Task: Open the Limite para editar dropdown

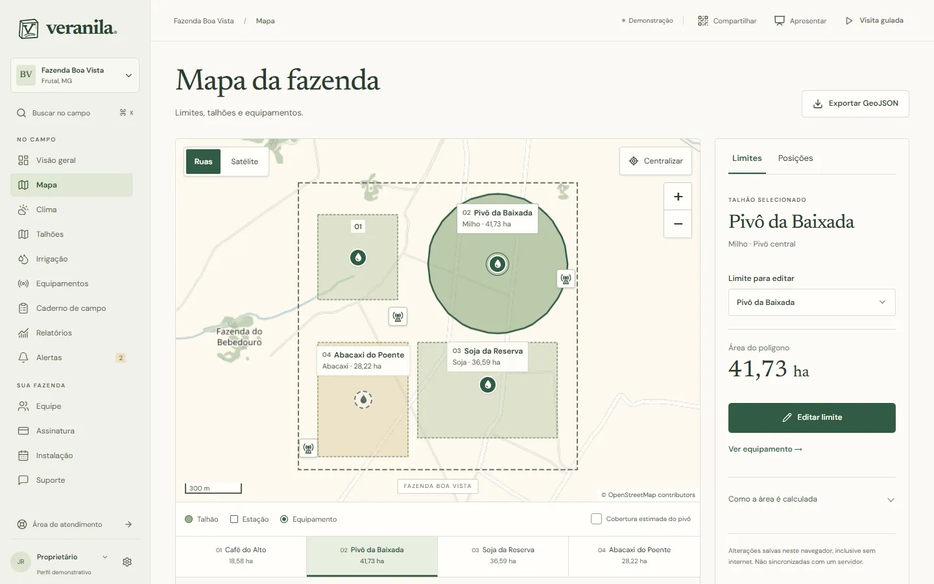Action: (811, 302)
